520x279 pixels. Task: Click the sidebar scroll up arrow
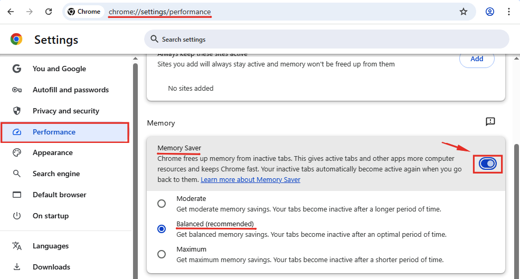click(135, 59)
